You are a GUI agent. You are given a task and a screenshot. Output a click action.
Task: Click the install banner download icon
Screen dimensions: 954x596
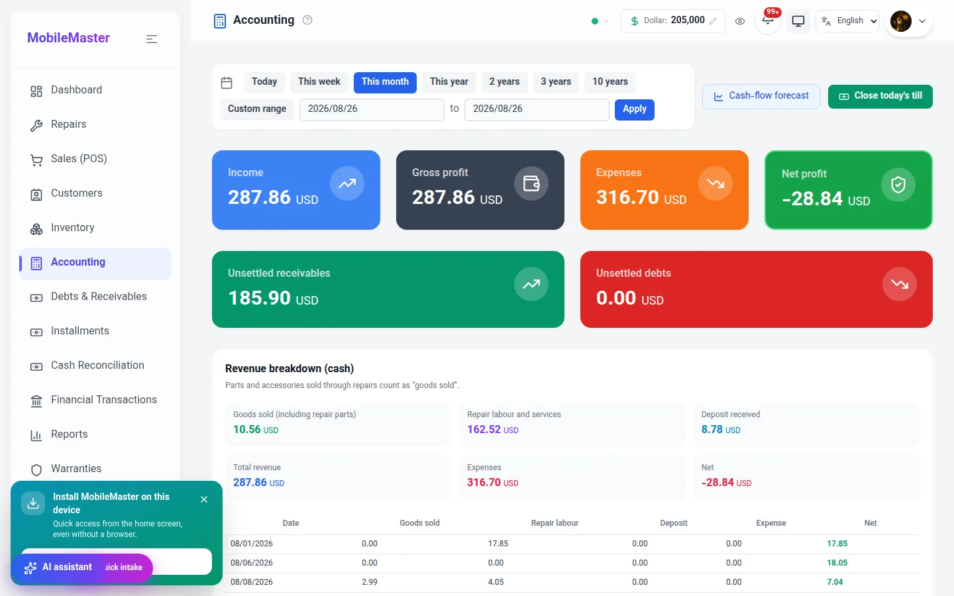(33, 503)
